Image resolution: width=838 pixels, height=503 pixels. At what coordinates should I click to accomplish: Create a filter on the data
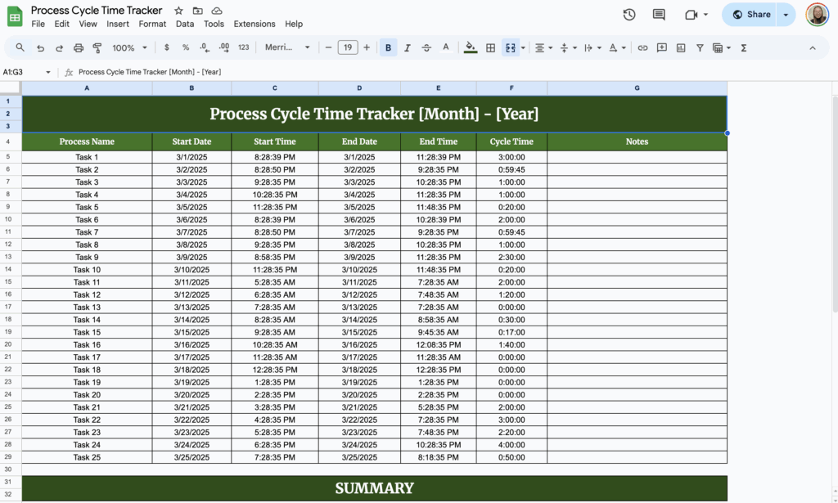pos(700,47)
